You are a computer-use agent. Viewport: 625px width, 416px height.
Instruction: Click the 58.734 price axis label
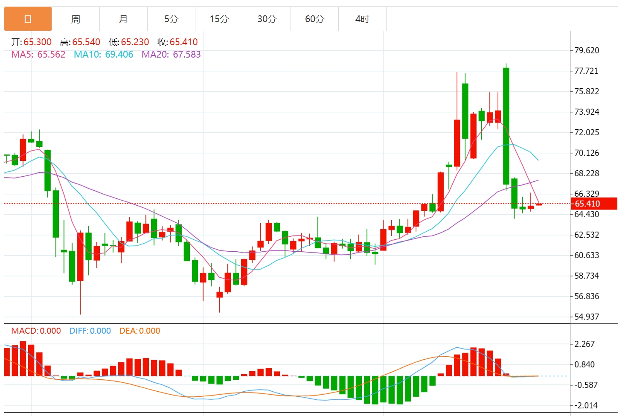pyautogui.click(x=587, y=276)
